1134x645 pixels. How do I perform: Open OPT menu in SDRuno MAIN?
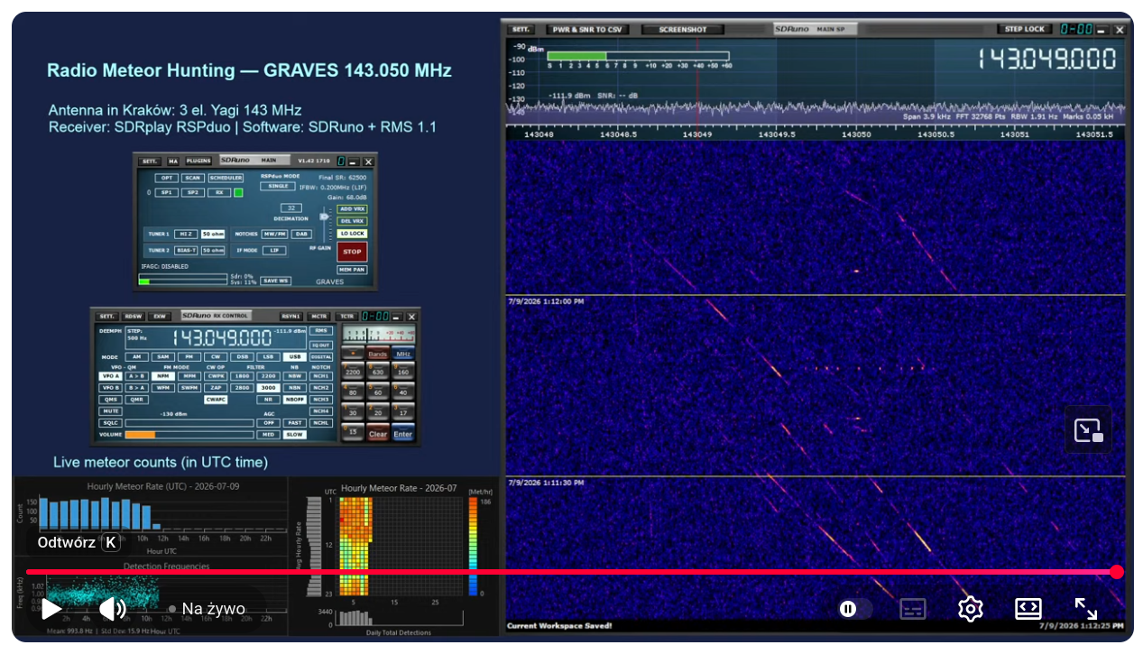click(x=167, y=178)
